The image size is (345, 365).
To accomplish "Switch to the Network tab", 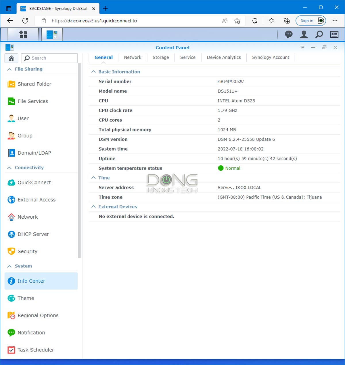I will (133, 57).
